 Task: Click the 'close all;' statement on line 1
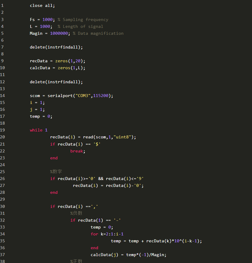pos(42,5)
